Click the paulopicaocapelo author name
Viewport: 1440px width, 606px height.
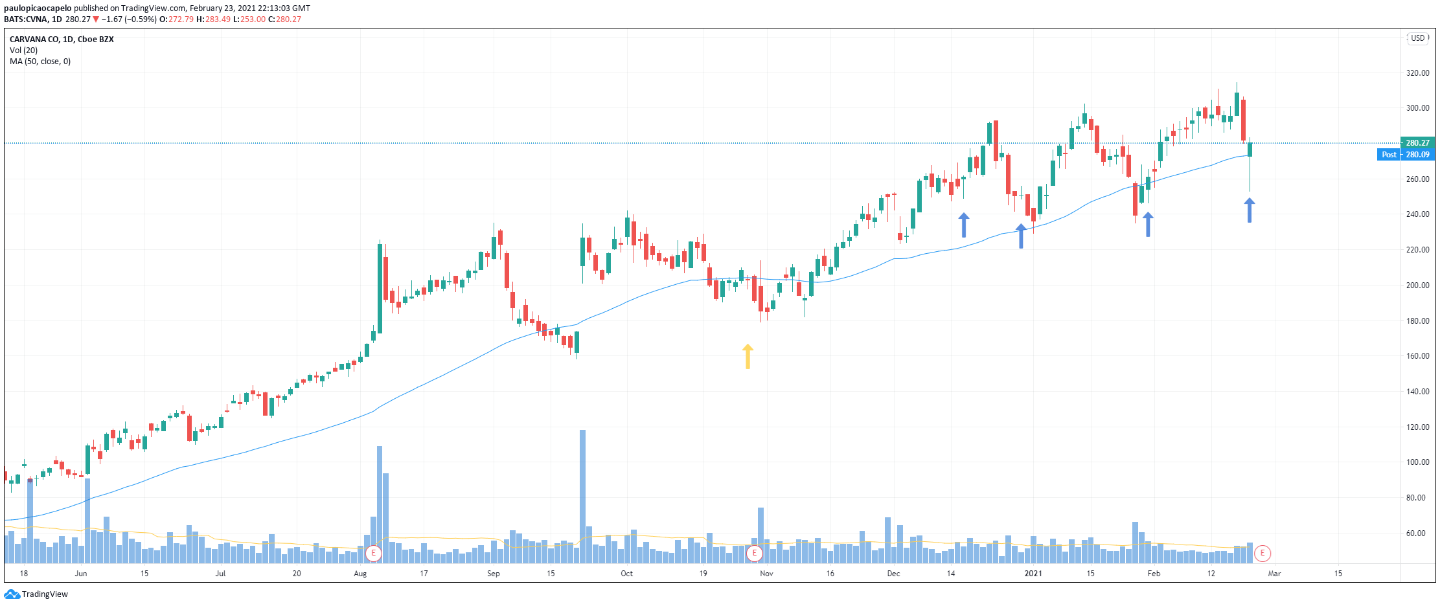(38, 8)
